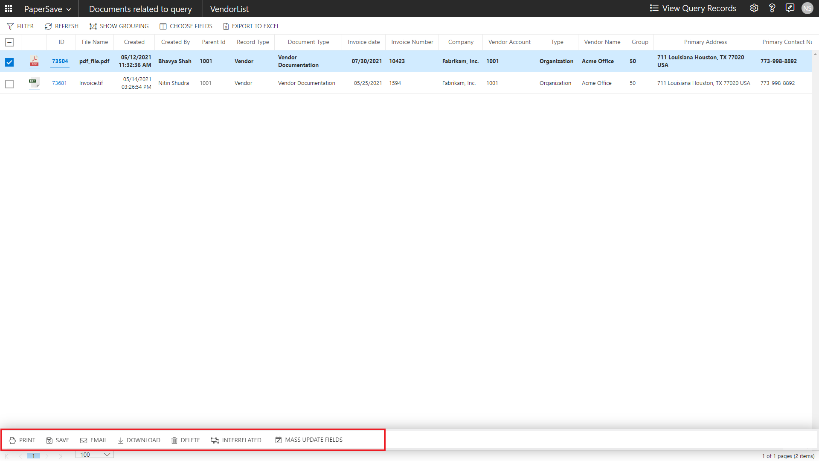This screenshot has height=461, width=819.
Task: Expand the PaperSave dropdown menu
Action: pyautogui.click(x=47, y=9)
